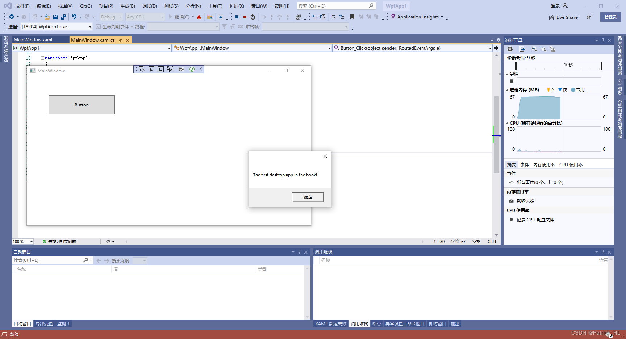Start recording CPU profile

point(511,219)
